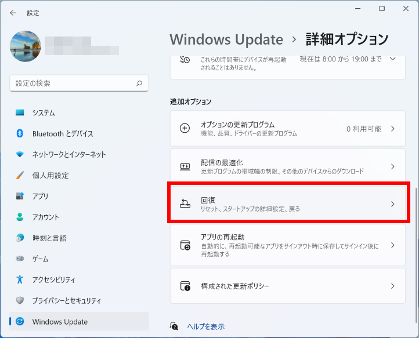The height and width of the screenshot is (338, 419).
Task: Open ゲーム settings category
Action: 79,259
